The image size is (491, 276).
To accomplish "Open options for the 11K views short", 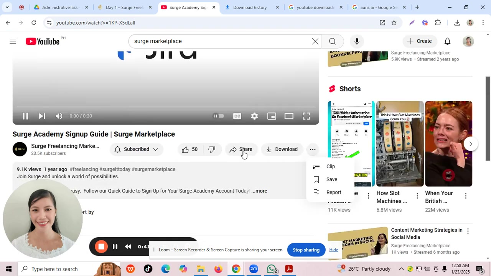I will [368, 196].
